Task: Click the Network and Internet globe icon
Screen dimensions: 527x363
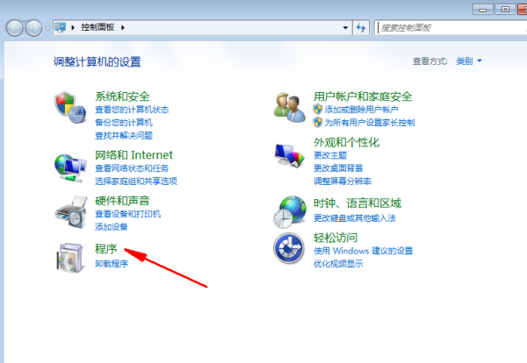Action: (70, 164)
